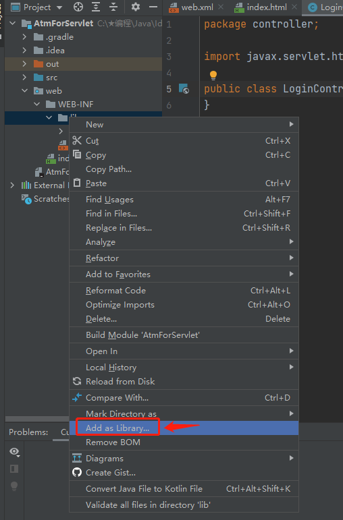Viewport: 343px width, 520px height.
Task: Open the Open In submenu
Action: (x=184, y=351)
